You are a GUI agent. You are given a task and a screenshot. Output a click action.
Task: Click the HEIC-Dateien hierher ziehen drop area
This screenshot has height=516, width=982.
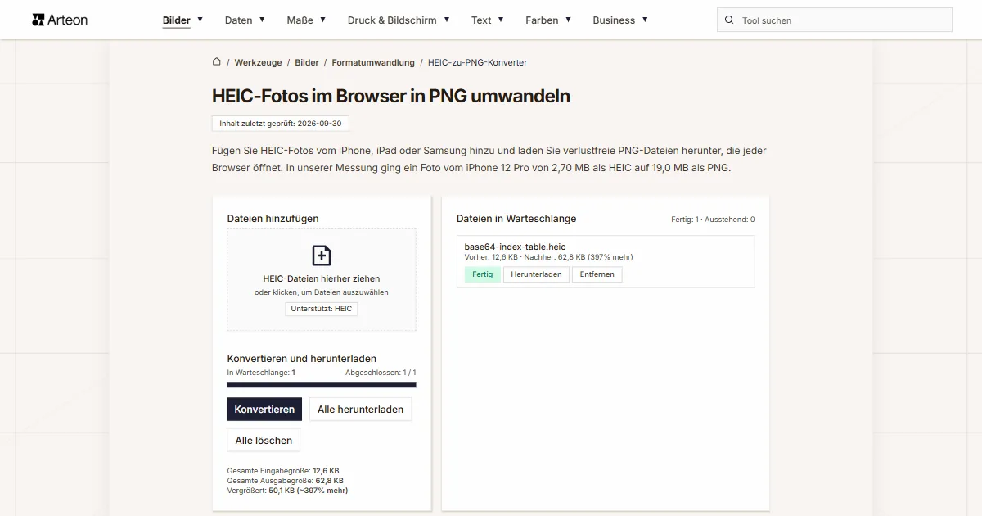coord(322,279)
